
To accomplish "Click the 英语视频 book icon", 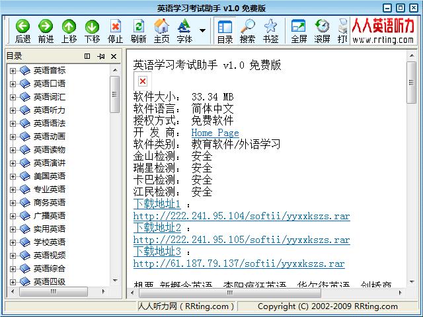I will pyautogui.click(x=25, y=256).
